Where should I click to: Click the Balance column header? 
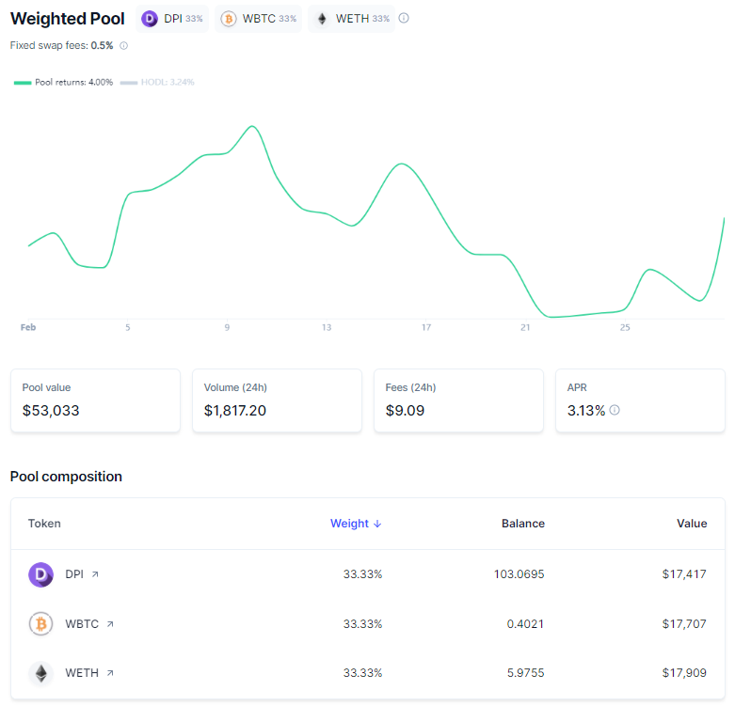(523, 524)
